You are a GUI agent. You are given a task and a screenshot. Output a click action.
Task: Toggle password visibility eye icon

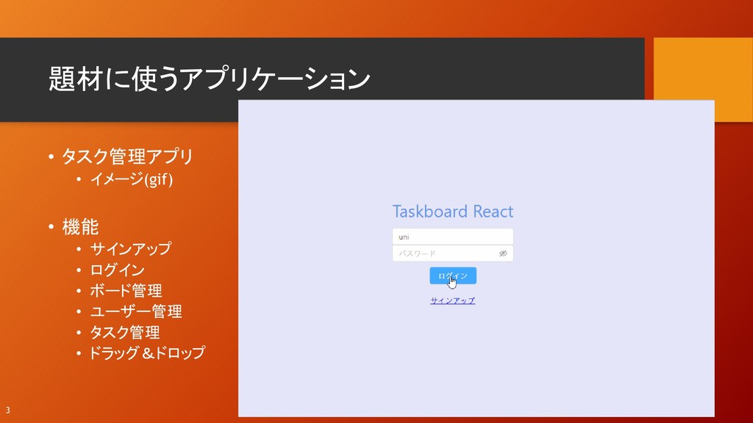pyautogui.click(x=503, y=253)
